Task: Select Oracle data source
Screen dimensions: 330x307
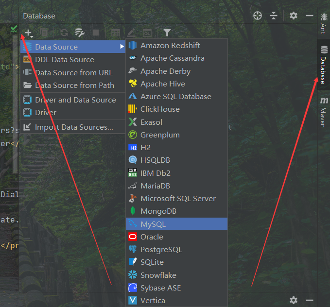Action: coord(176,237)
